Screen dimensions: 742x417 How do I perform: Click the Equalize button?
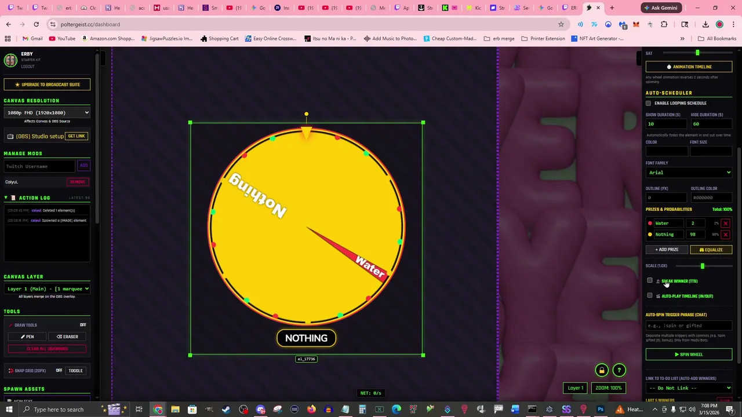click(x=711, y=250)
